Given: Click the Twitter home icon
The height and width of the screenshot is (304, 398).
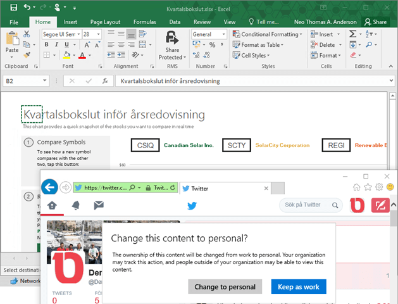Looking at the screenshot, I should (x=52, y=205).
